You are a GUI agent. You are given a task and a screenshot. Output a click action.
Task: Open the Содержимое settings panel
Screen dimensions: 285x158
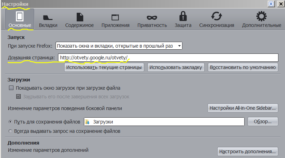point(79,19)
